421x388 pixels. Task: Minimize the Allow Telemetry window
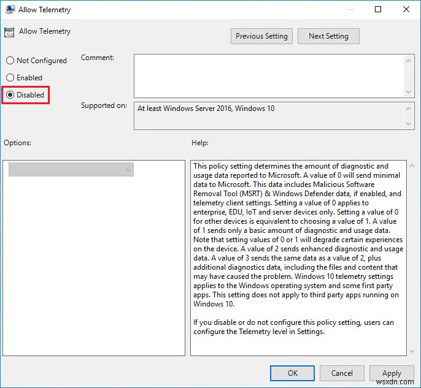(x=350, y=9)
